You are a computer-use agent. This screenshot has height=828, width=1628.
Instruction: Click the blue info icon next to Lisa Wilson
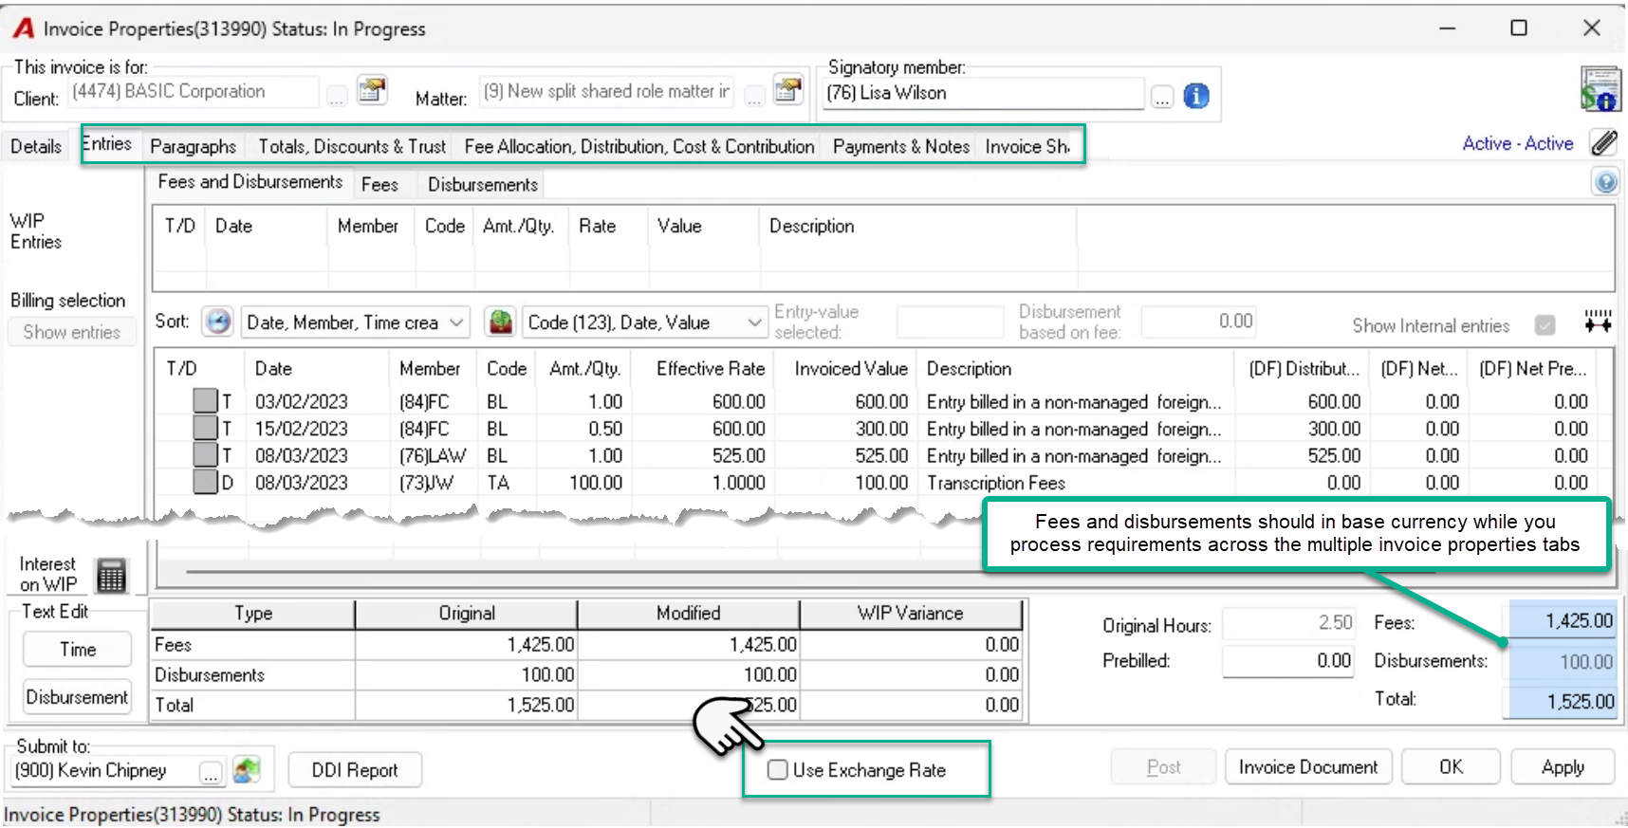[x=1196, y=96]
